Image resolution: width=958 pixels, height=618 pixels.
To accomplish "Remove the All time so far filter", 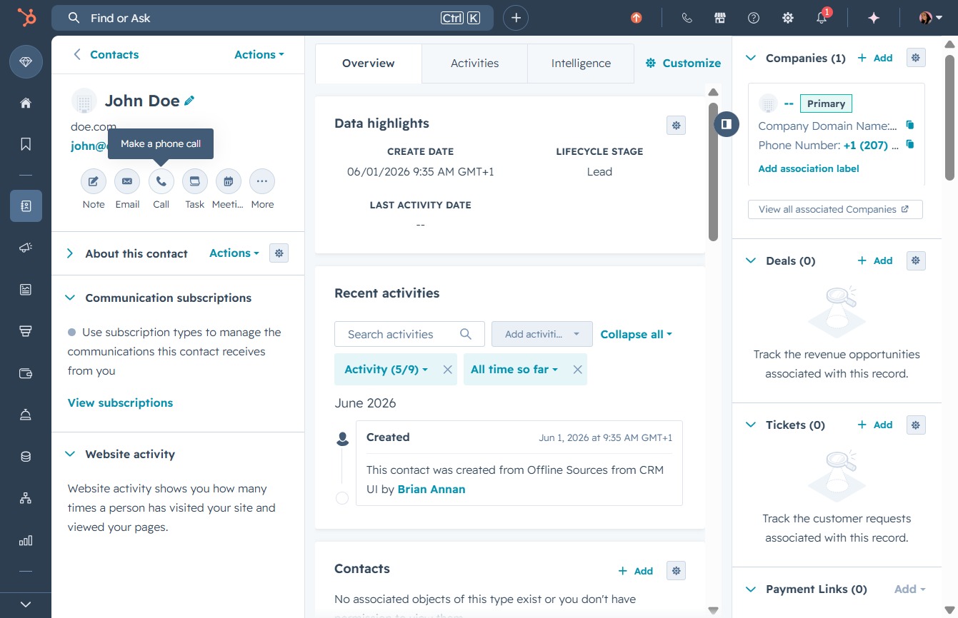I will (x=577, y=370).
